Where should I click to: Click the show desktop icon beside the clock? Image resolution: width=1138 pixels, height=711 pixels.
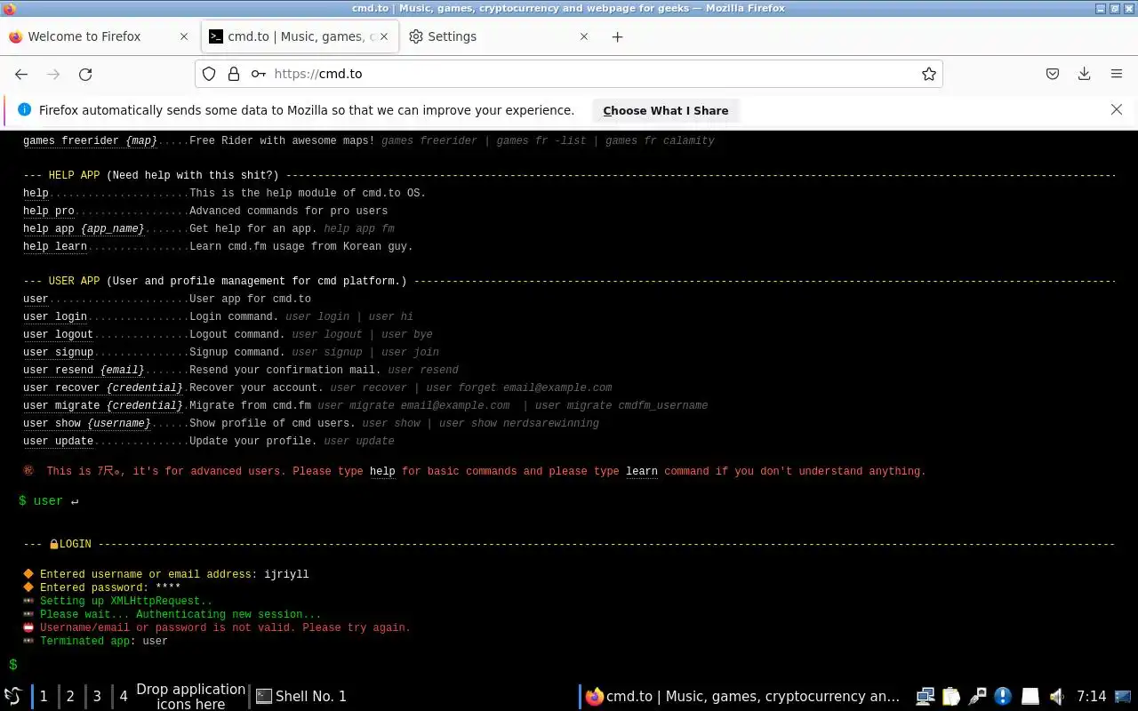click(1123, 696)
